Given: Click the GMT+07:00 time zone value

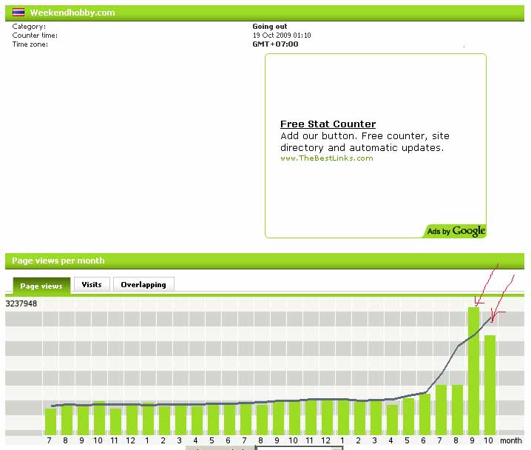Looking at the screenshot, I should (275, 44).
